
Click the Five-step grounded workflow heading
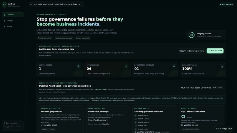click(148, 112)
